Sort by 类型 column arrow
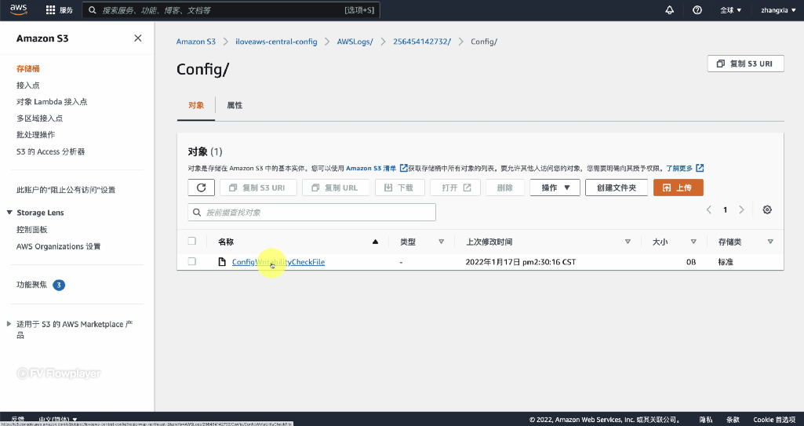 tap(441, 242)
